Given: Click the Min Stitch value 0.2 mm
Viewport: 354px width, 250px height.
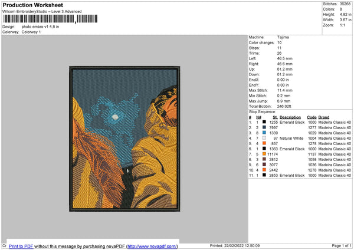Looking at the screenshot, I should pos(284,96).
